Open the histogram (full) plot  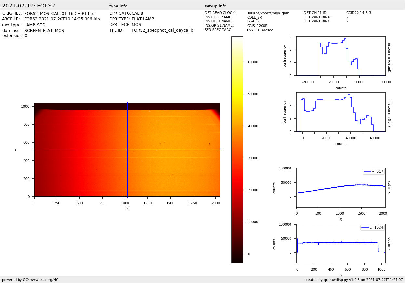click(x=341, y=112)
